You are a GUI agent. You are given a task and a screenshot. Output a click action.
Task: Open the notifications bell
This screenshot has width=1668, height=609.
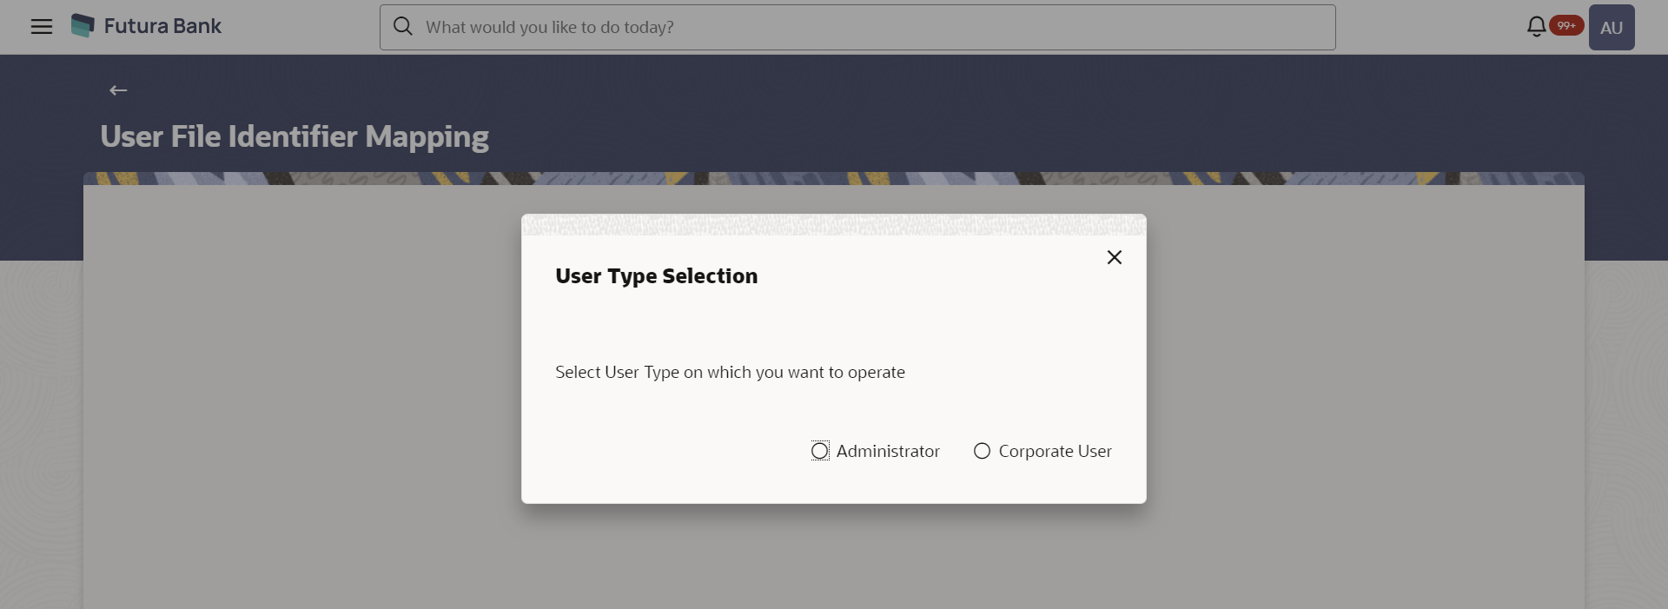click(1536, 27)
